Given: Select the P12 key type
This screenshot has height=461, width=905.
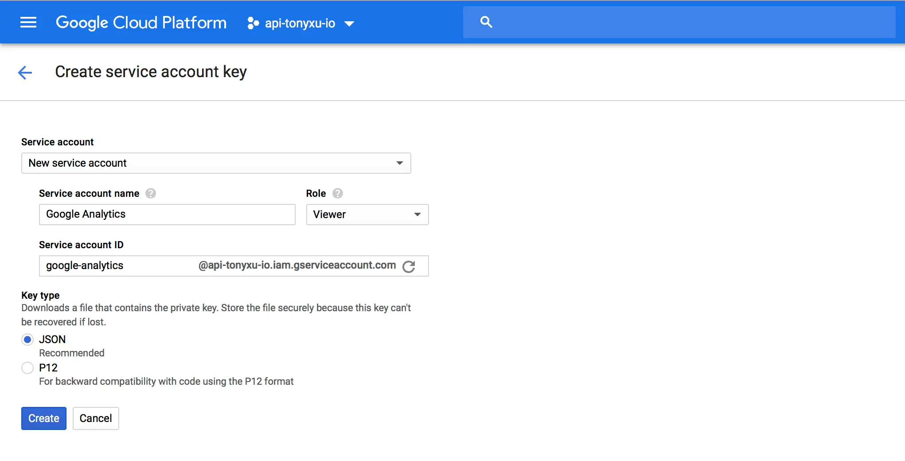Looking at the screenshot, I should click(x=27, y=368).
